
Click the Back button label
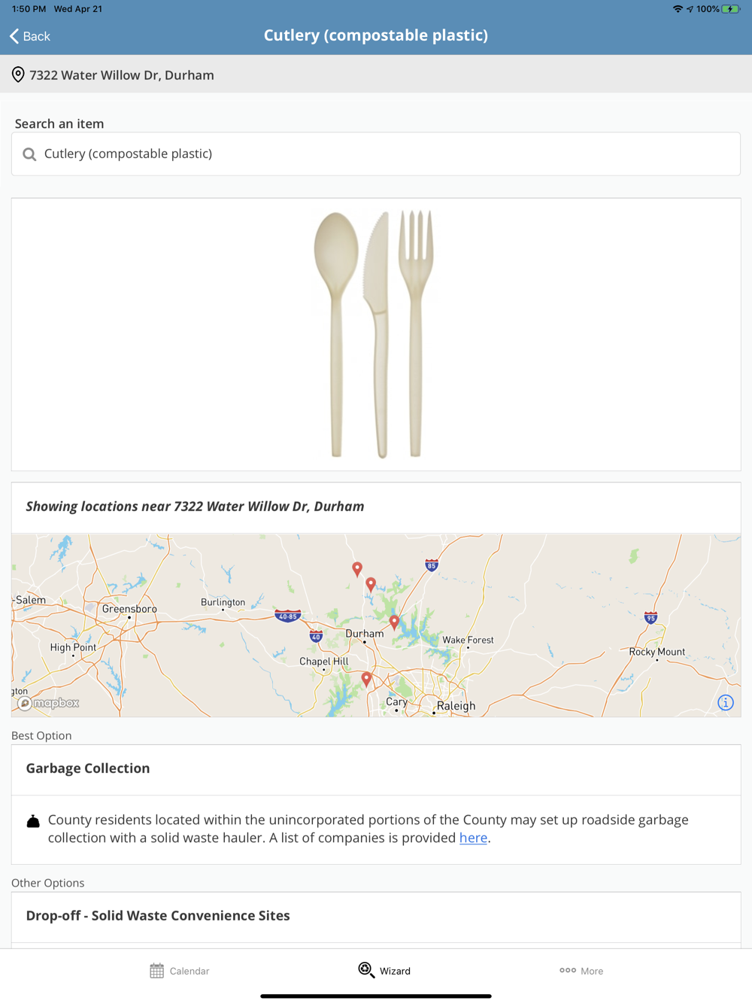36,36
